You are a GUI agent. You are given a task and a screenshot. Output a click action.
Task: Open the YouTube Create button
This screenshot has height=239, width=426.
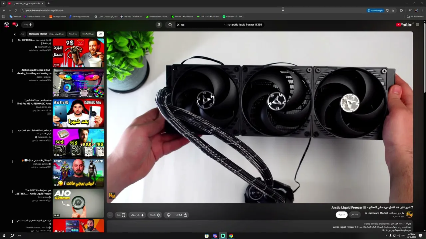28,25
